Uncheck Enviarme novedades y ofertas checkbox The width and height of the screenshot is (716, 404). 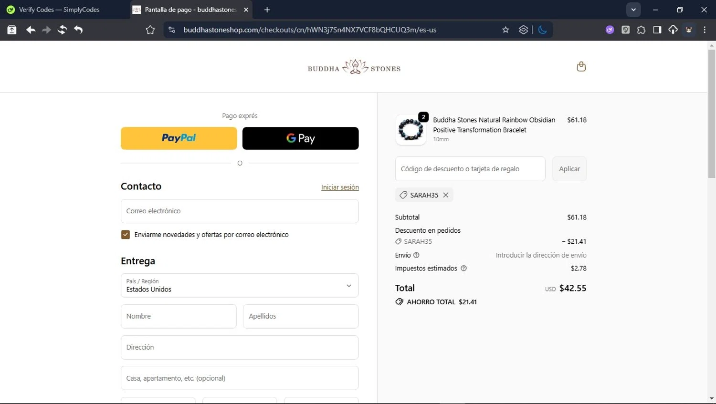tap(126, 235)
